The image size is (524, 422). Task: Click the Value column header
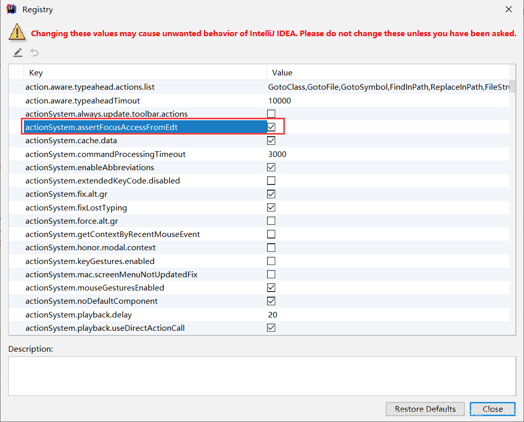(388, 73)
